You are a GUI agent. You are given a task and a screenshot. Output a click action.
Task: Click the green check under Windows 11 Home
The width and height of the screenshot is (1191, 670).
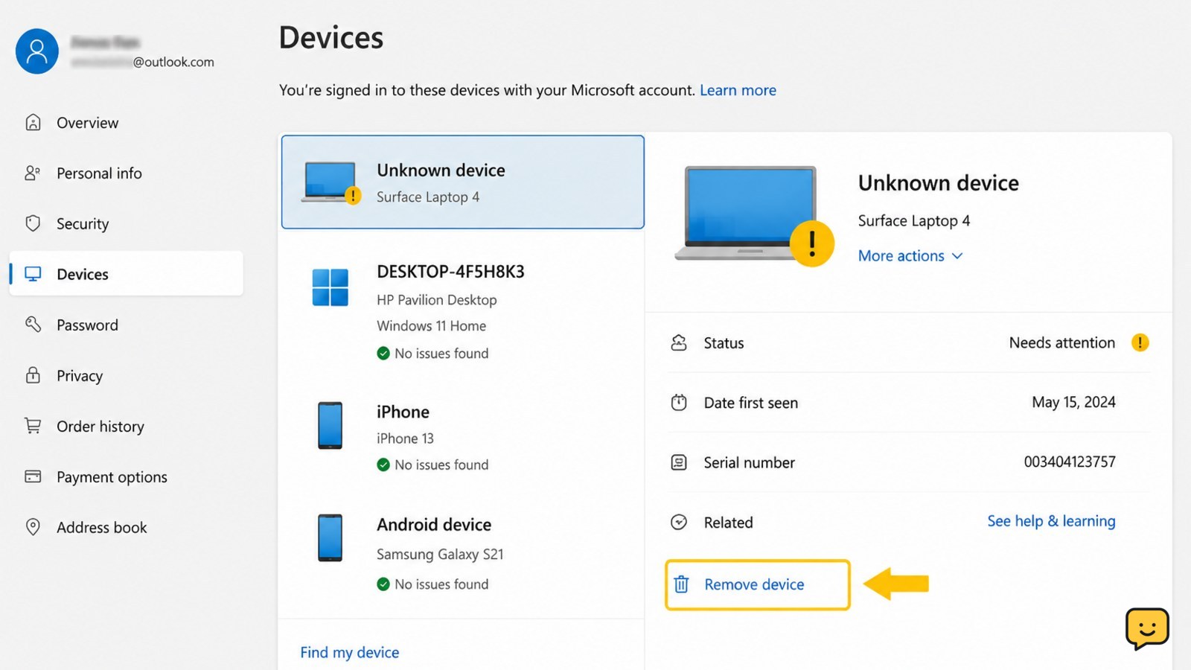tap(383, 353)
